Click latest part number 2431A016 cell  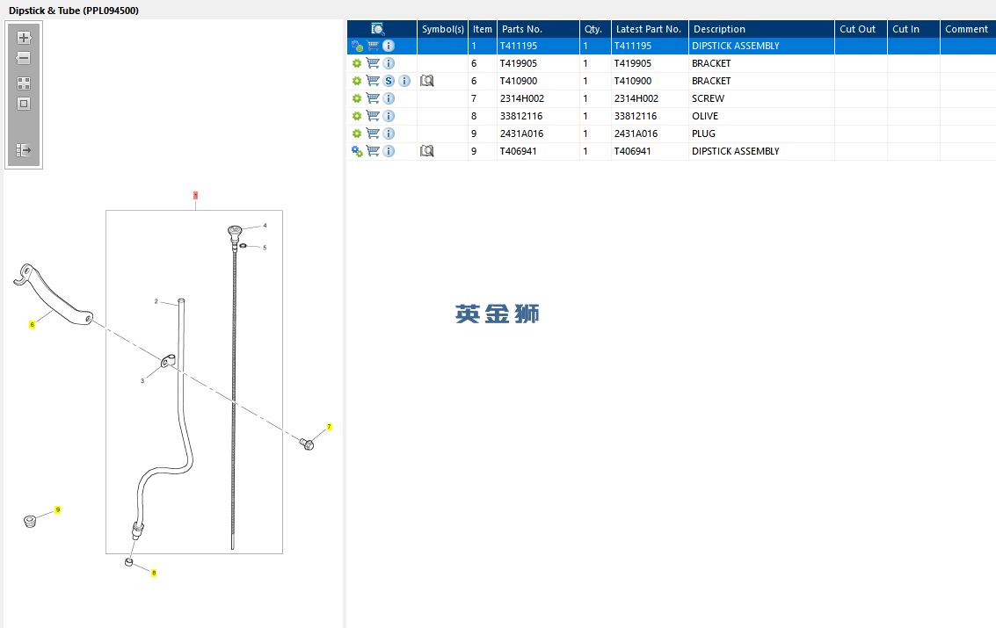click(649, 134)
